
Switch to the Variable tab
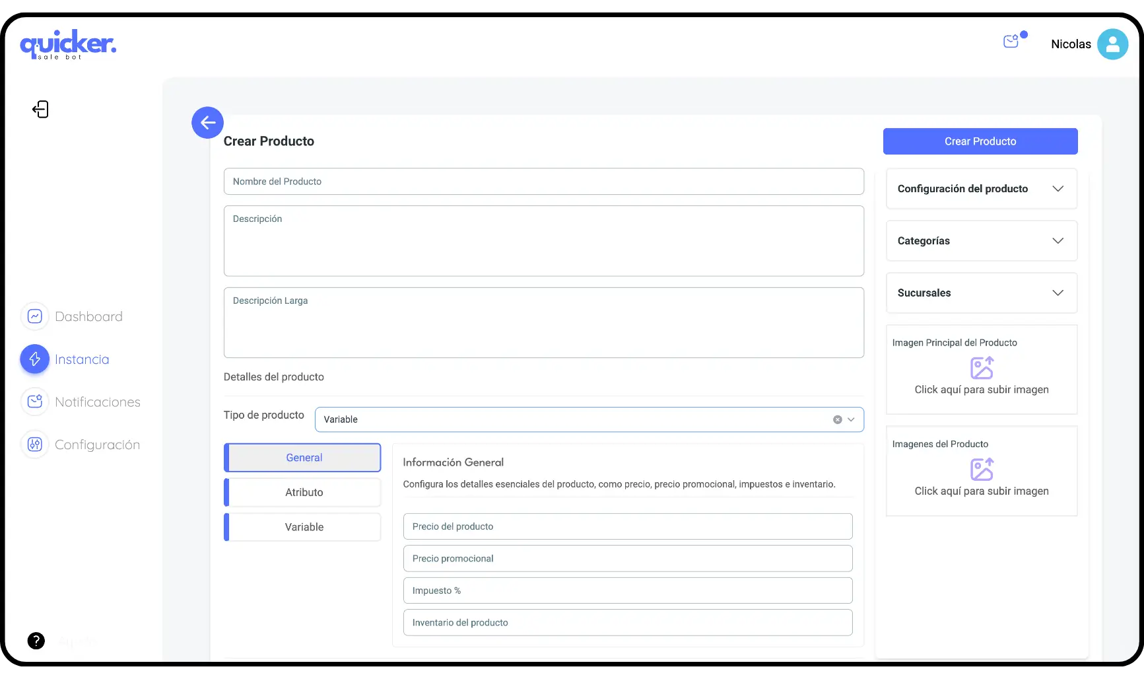pos(303,527)
